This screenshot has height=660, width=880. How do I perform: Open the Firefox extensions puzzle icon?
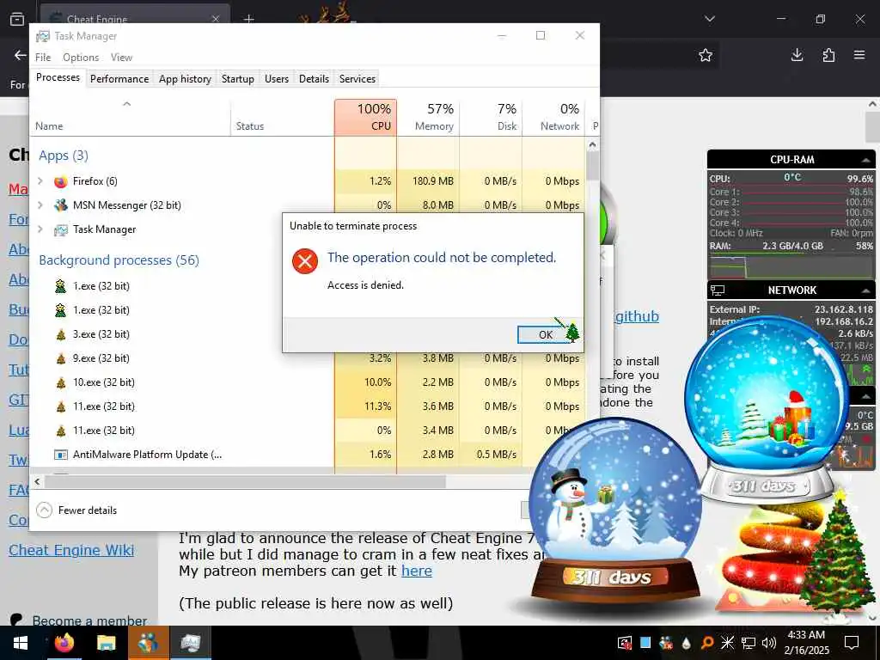pos(828,55)
